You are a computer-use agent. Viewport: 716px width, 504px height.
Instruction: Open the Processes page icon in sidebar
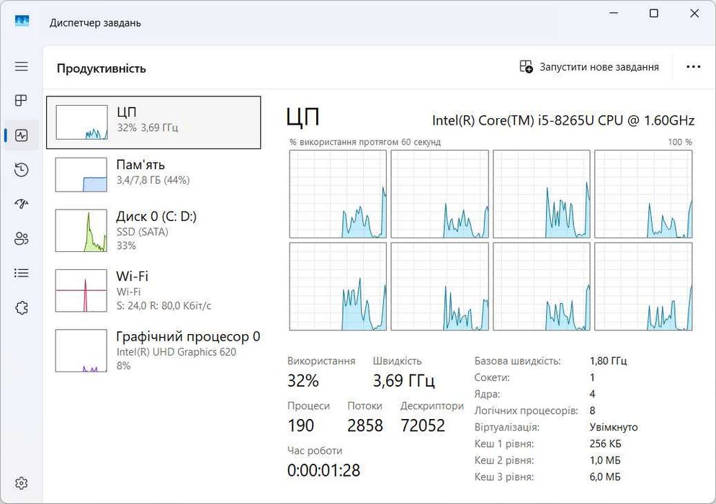(x=22, y=100)
